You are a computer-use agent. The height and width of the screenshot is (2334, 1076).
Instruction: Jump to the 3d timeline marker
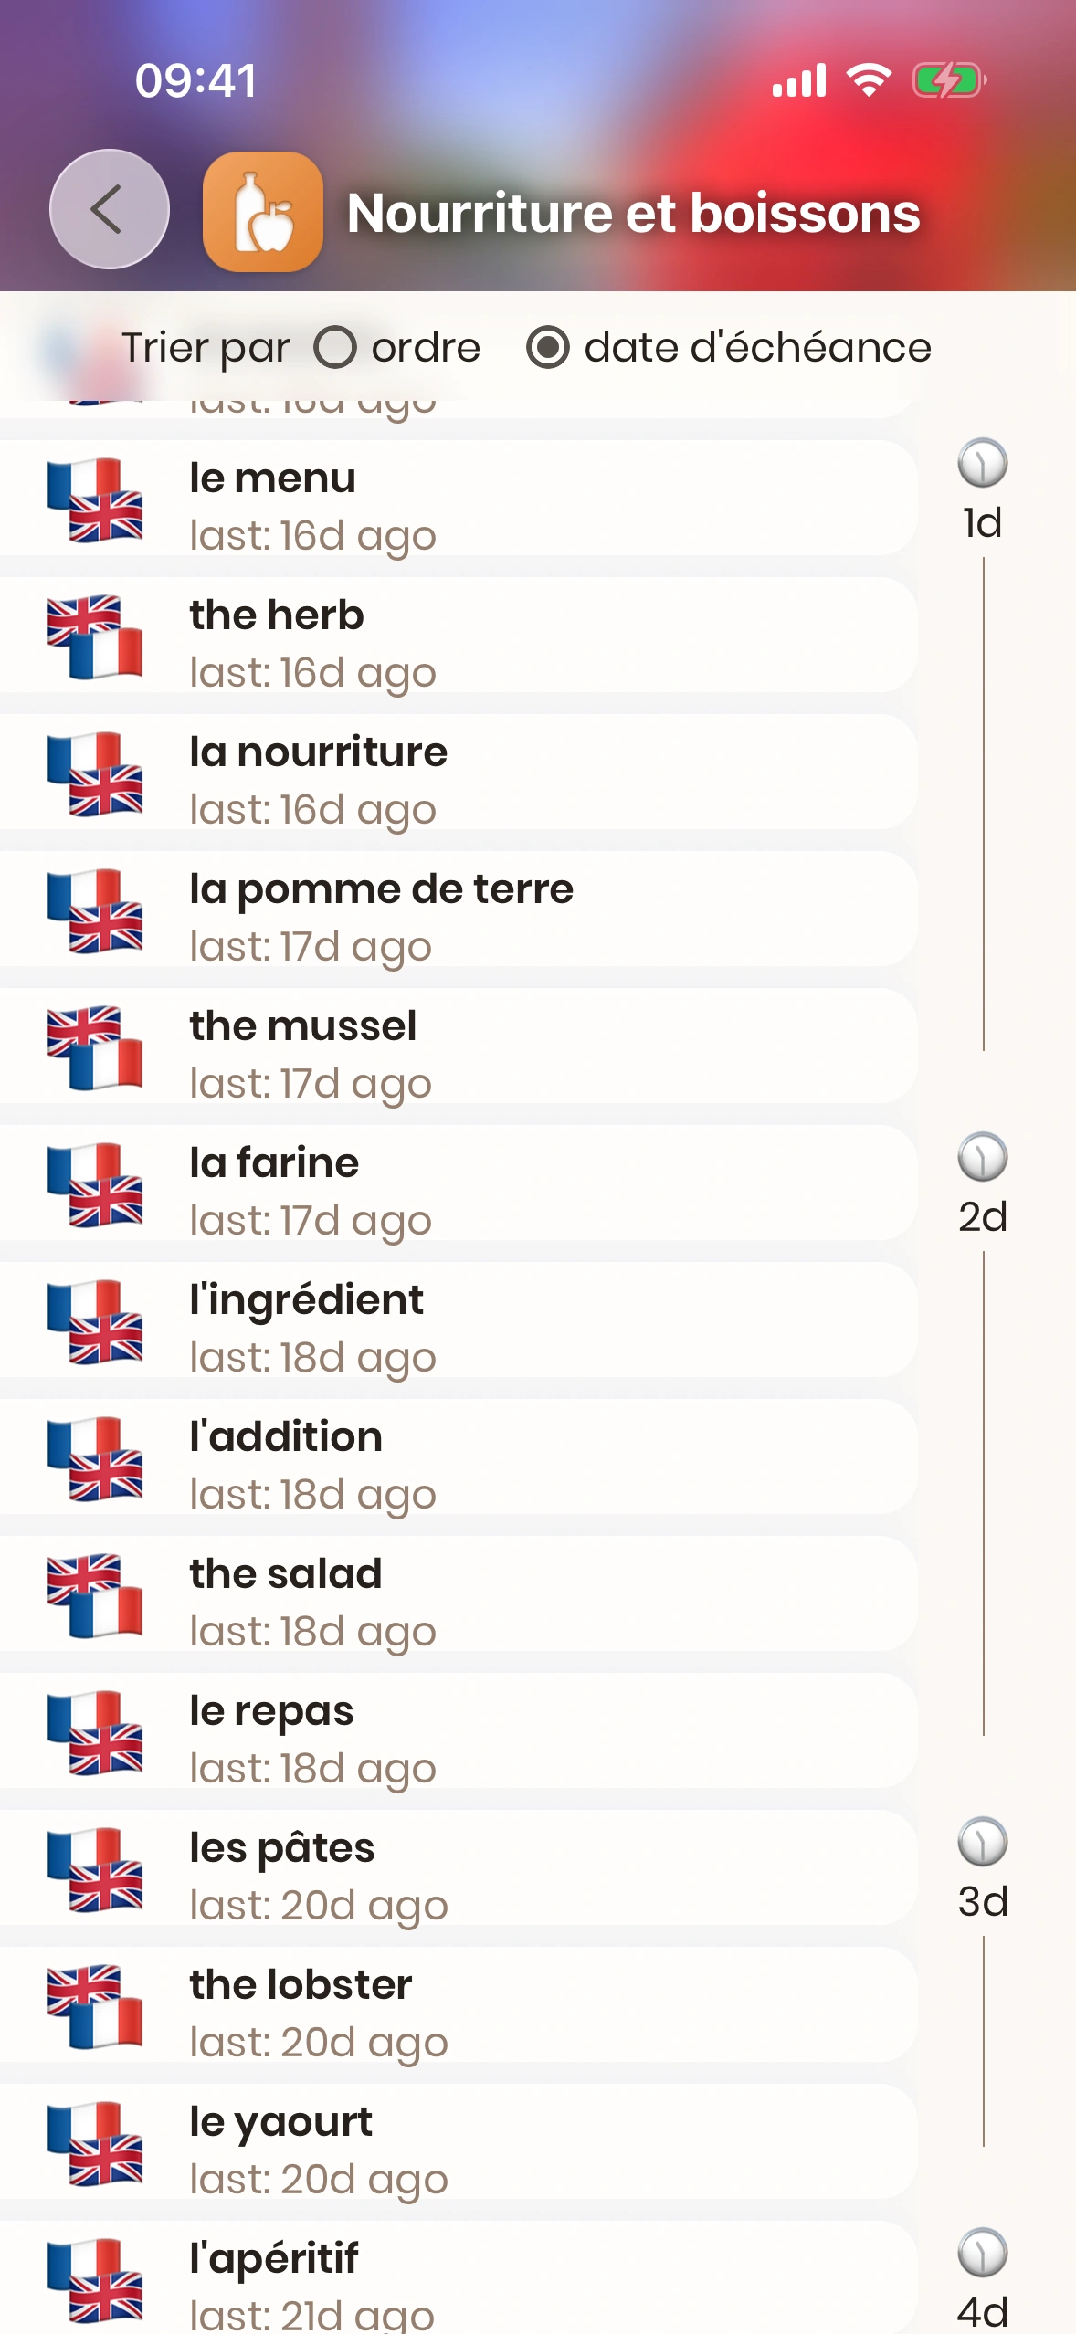click(x=983, y=1901)
